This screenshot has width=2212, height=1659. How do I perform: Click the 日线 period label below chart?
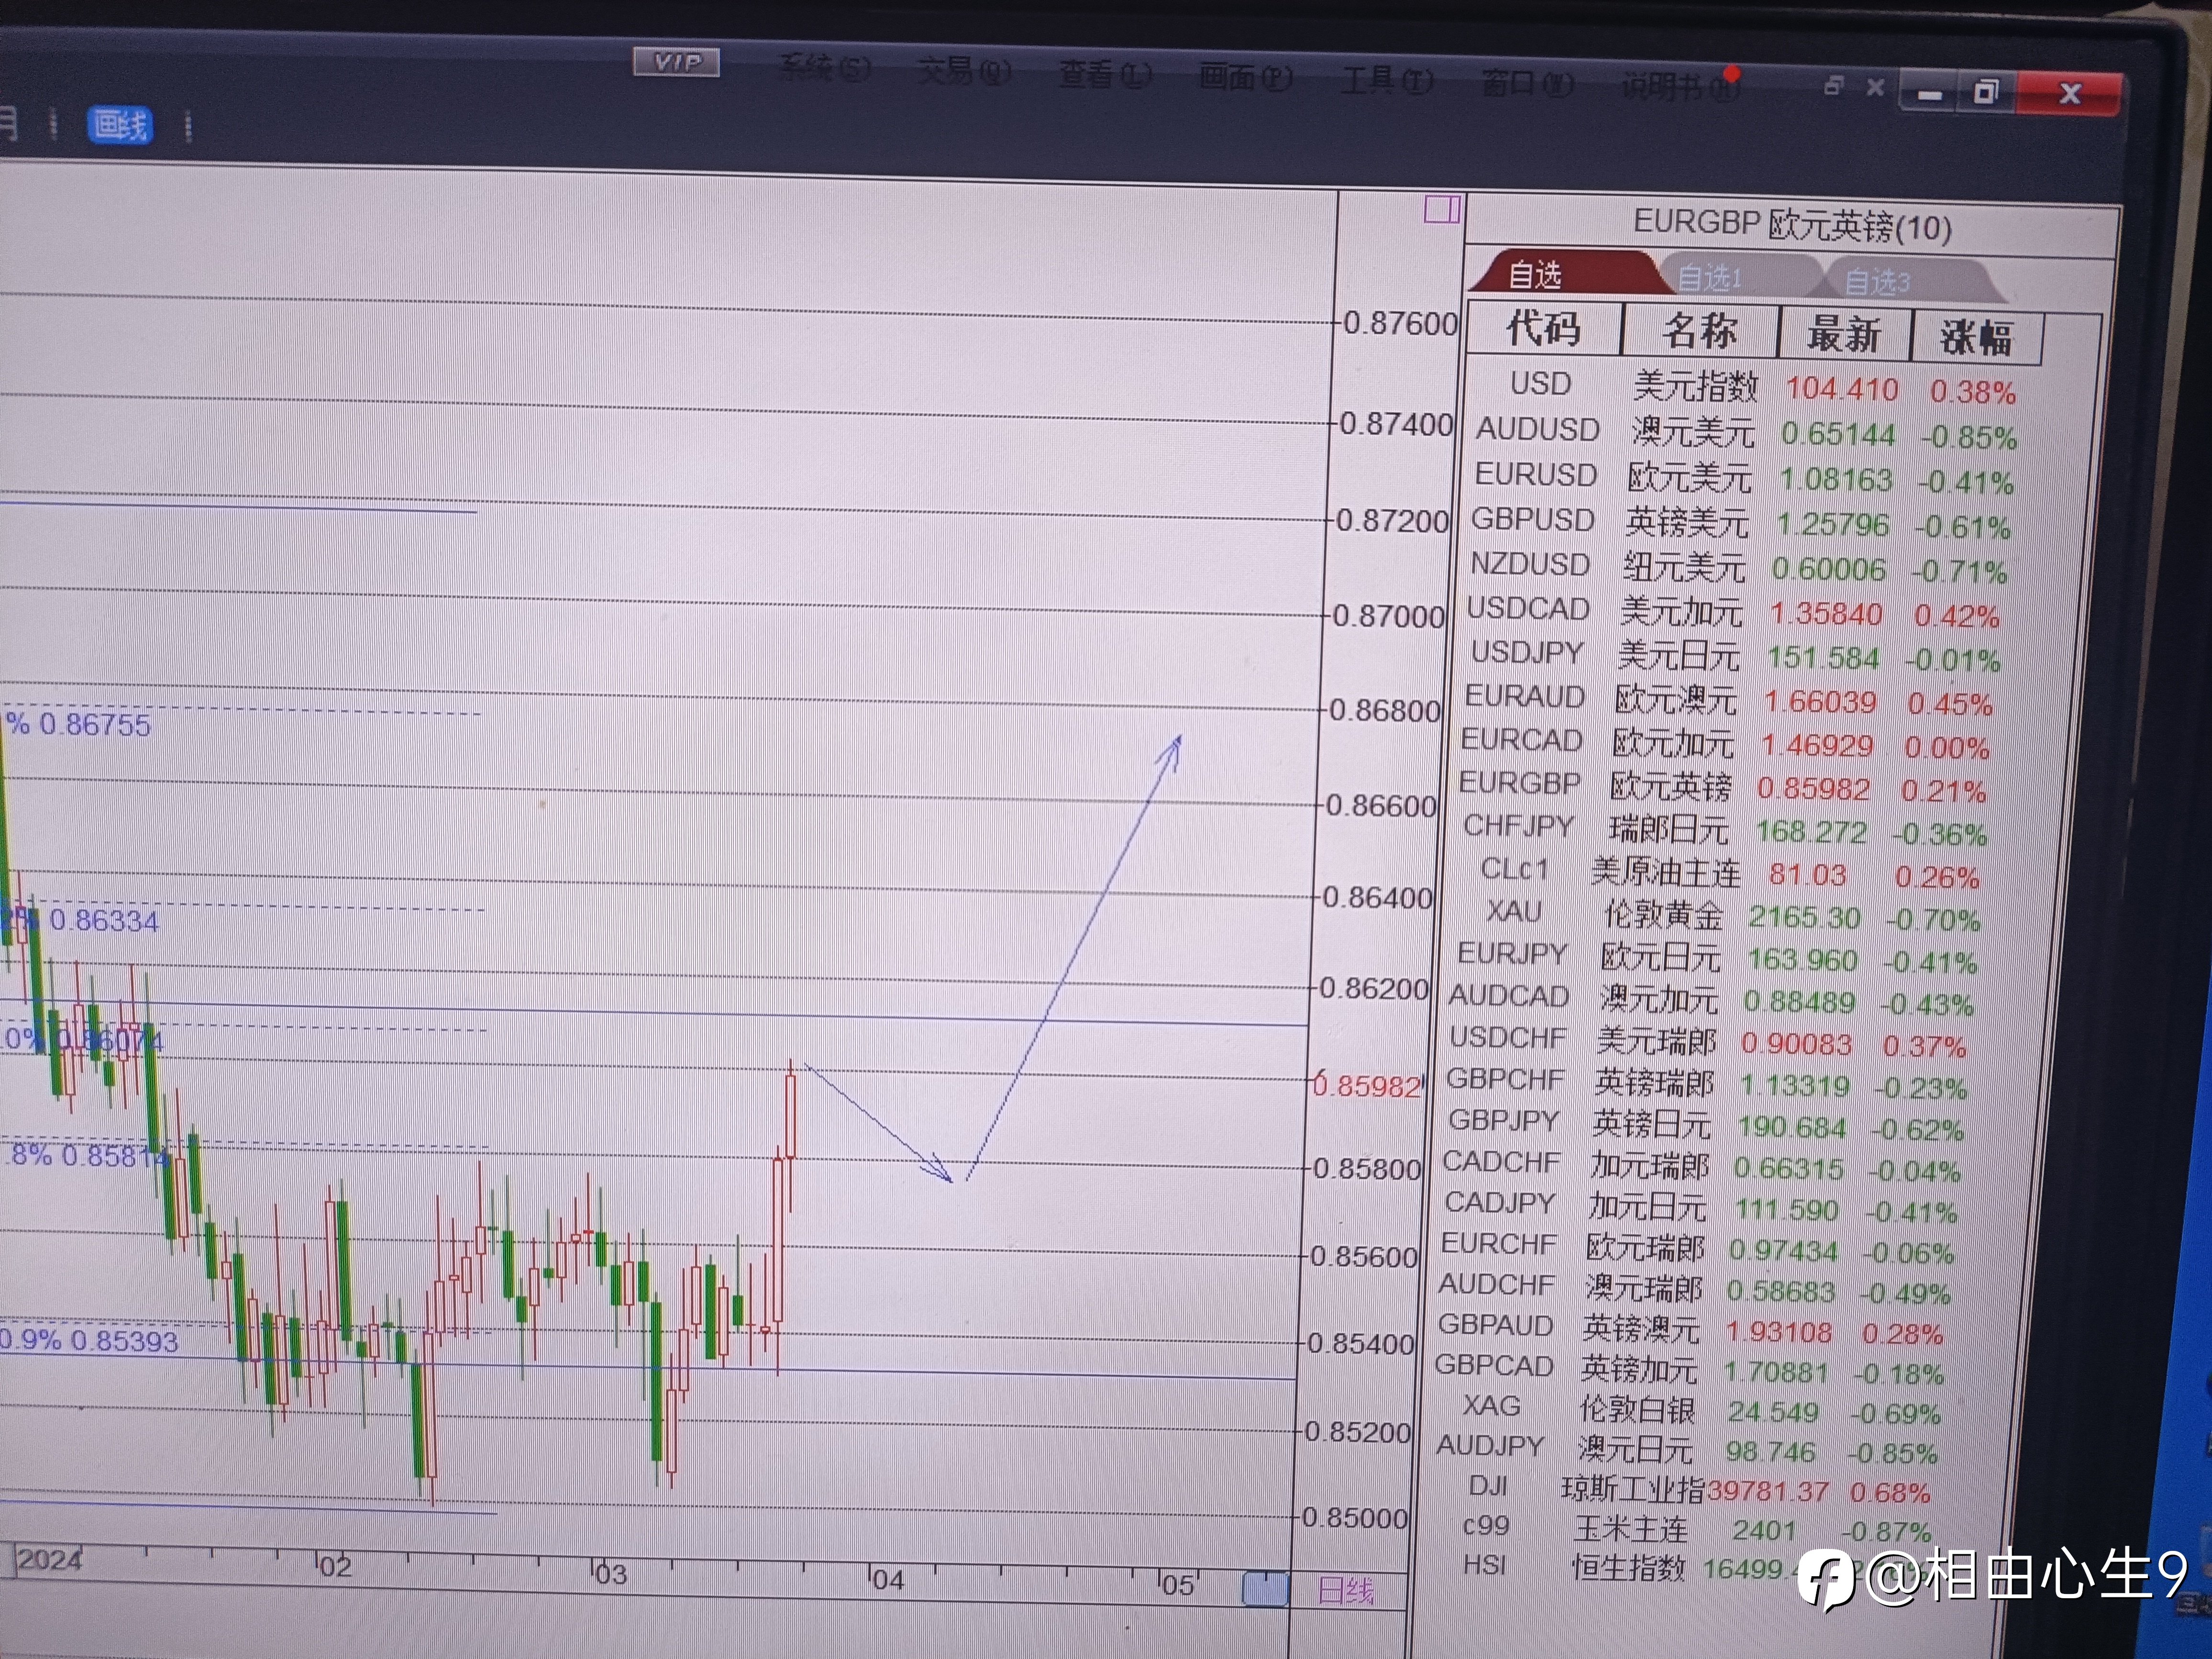pos(1346,1591)
